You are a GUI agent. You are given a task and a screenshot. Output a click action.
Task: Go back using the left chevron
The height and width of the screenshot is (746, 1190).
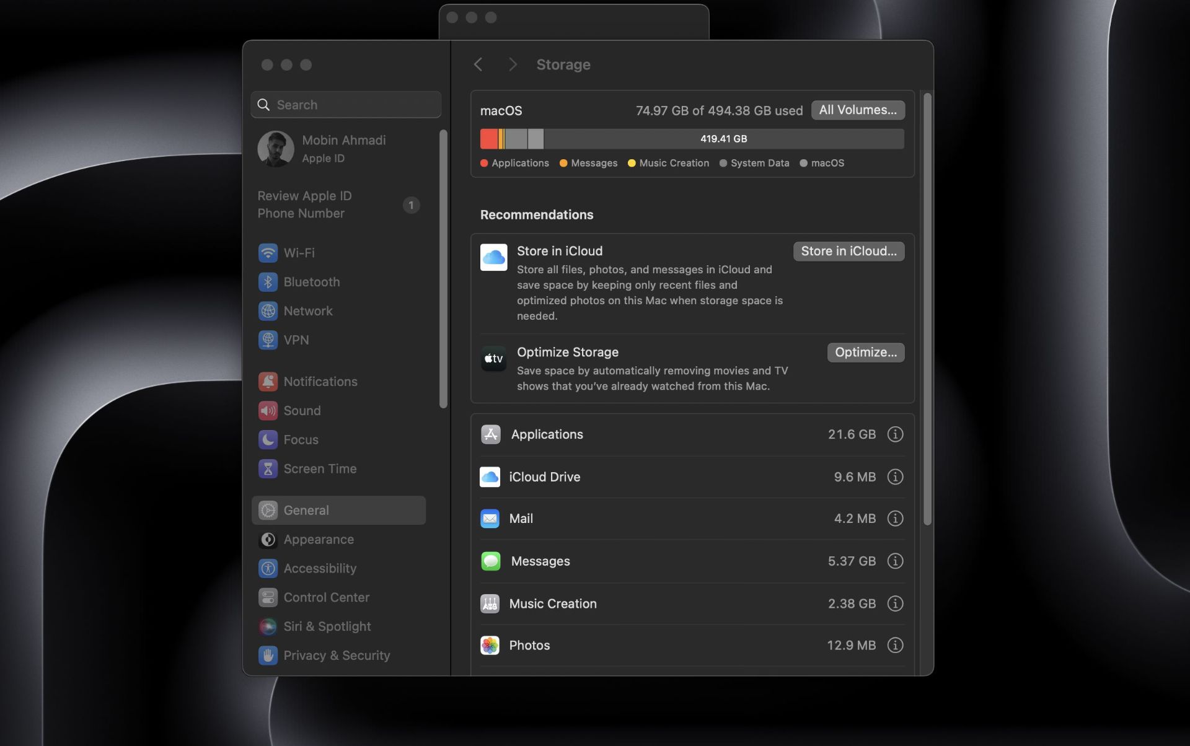(478, 64)
